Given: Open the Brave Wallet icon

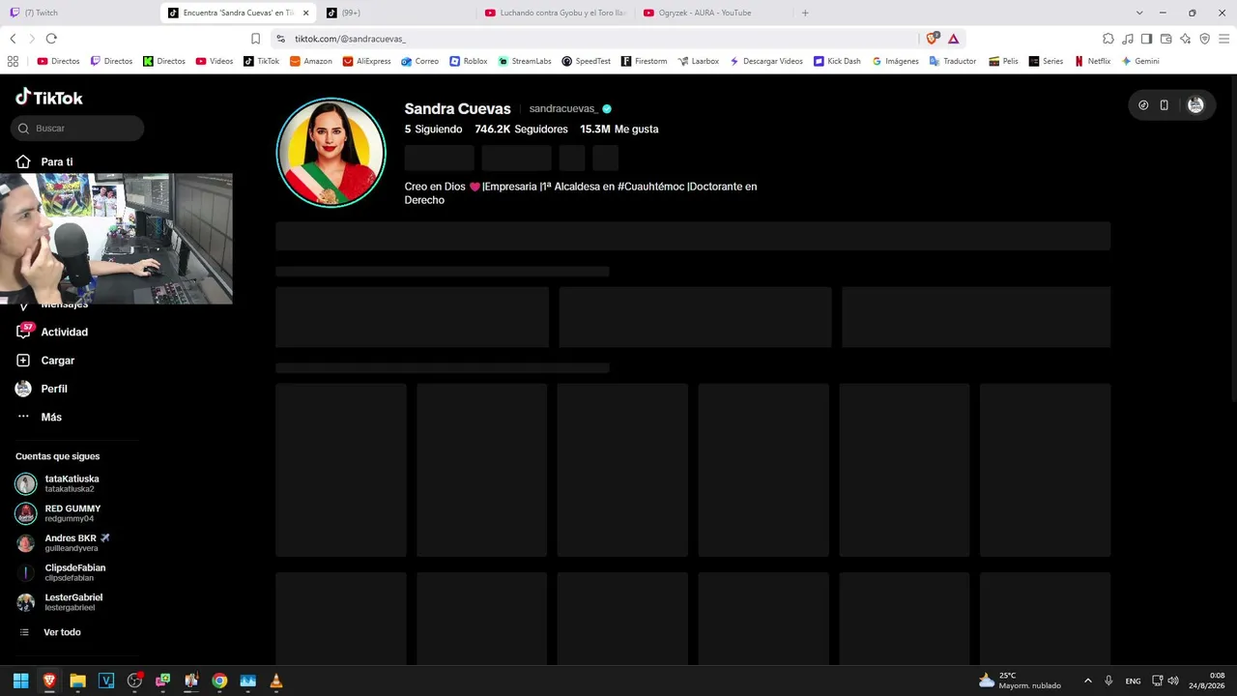Looking at the screenshot, I should pos(1165,39).
